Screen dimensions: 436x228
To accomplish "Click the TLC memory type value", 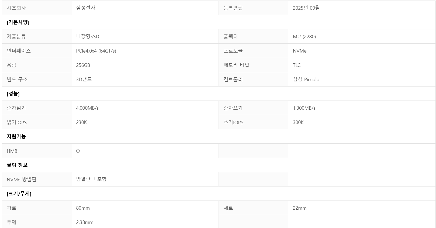I will click(296, 65).
